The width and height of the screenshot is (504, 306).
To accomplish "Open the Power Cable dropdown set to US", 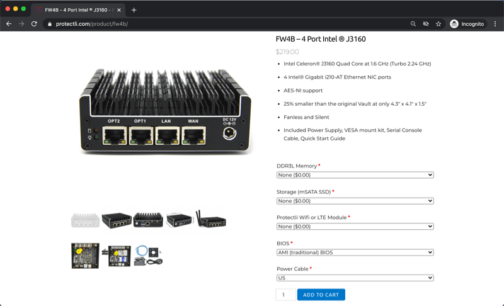I will click(355, 278).
